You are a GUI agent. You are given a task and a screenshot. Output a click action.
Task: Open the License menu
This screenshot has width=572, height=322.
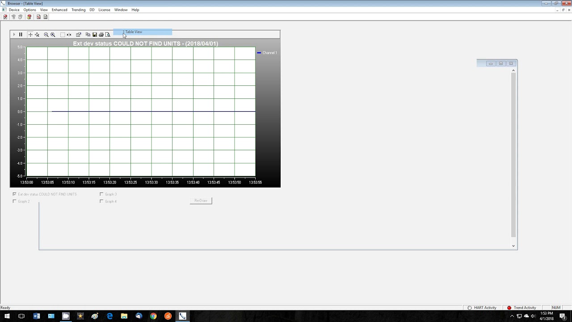click(x=104, y=10)
